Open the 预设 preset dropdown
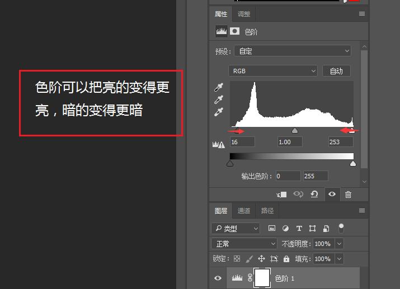 [x=293, y=51]
